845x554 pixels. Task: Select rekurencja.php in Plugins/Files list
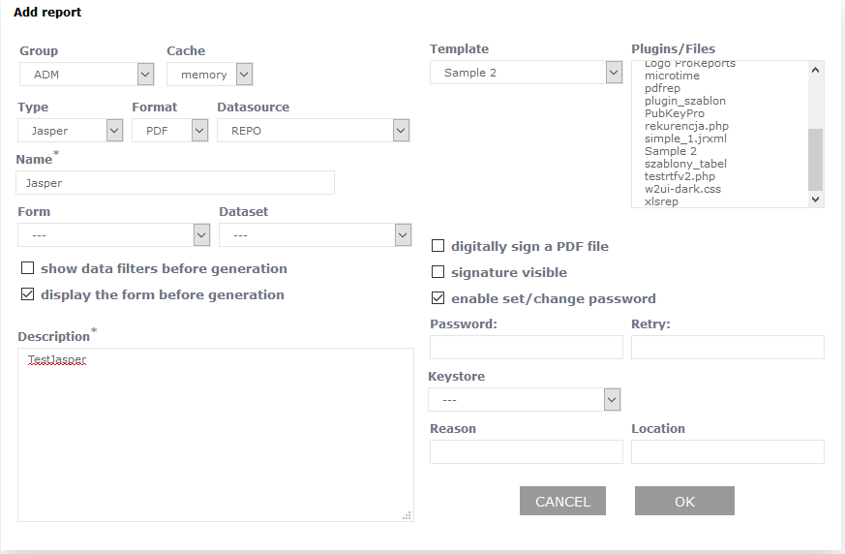click(x=686, y=126)
